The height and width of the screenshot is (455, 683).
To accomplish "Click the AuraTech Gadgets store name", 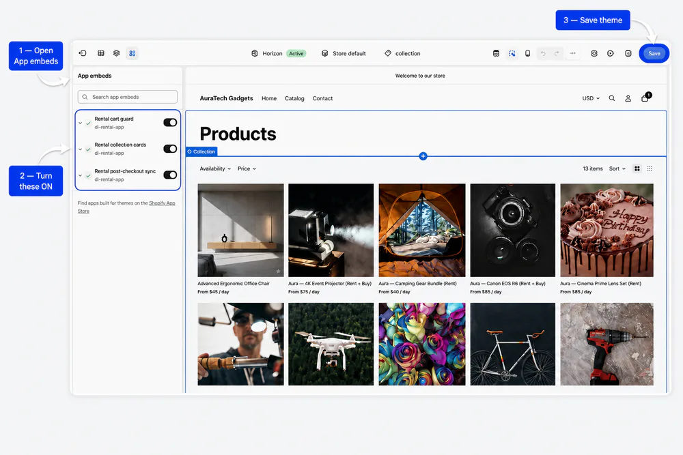I will pos(227,98).
